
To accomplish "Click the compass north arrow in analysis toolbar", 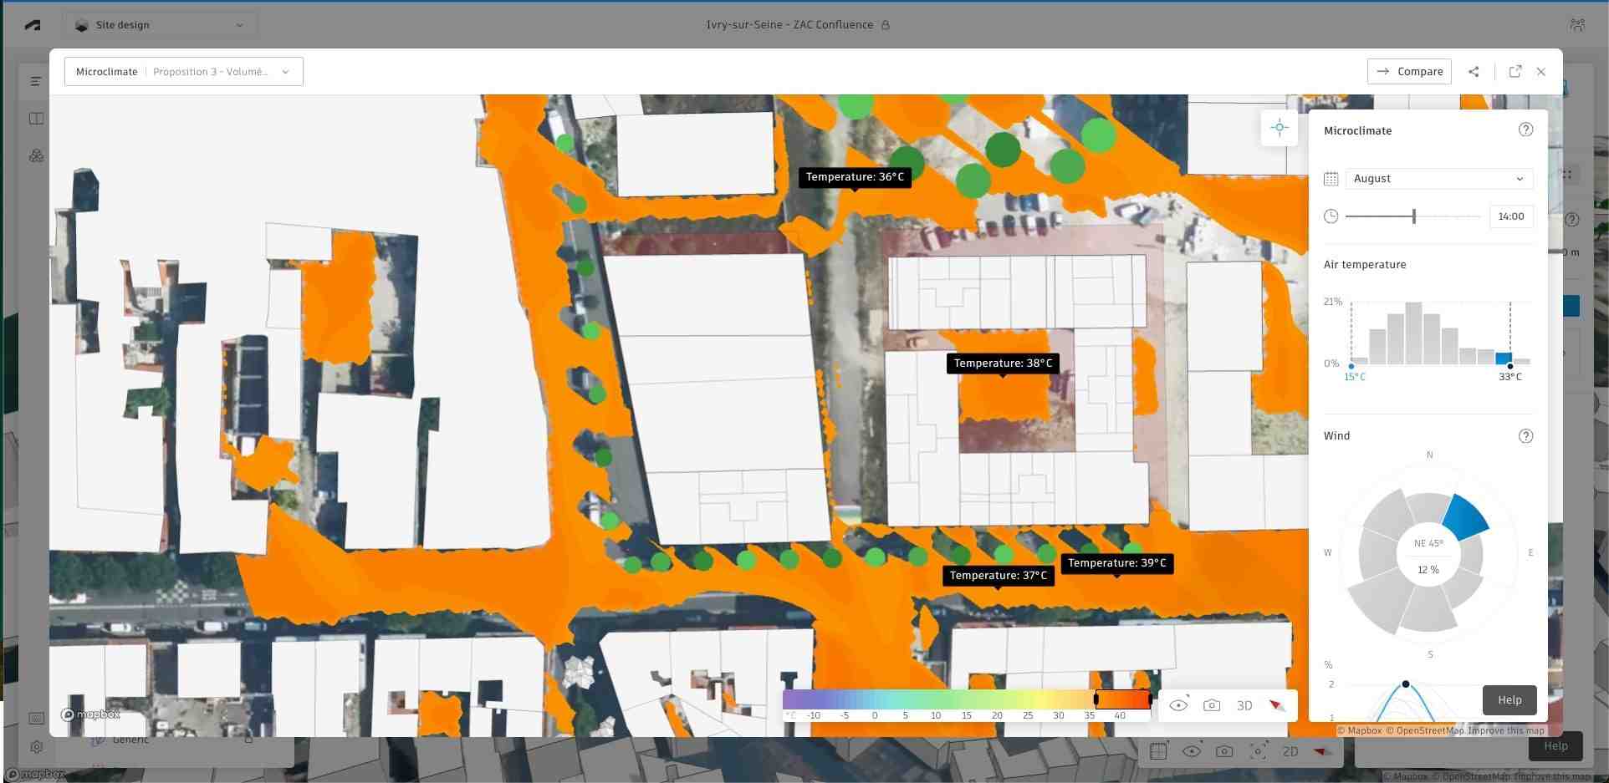I will click(1277, 706).
